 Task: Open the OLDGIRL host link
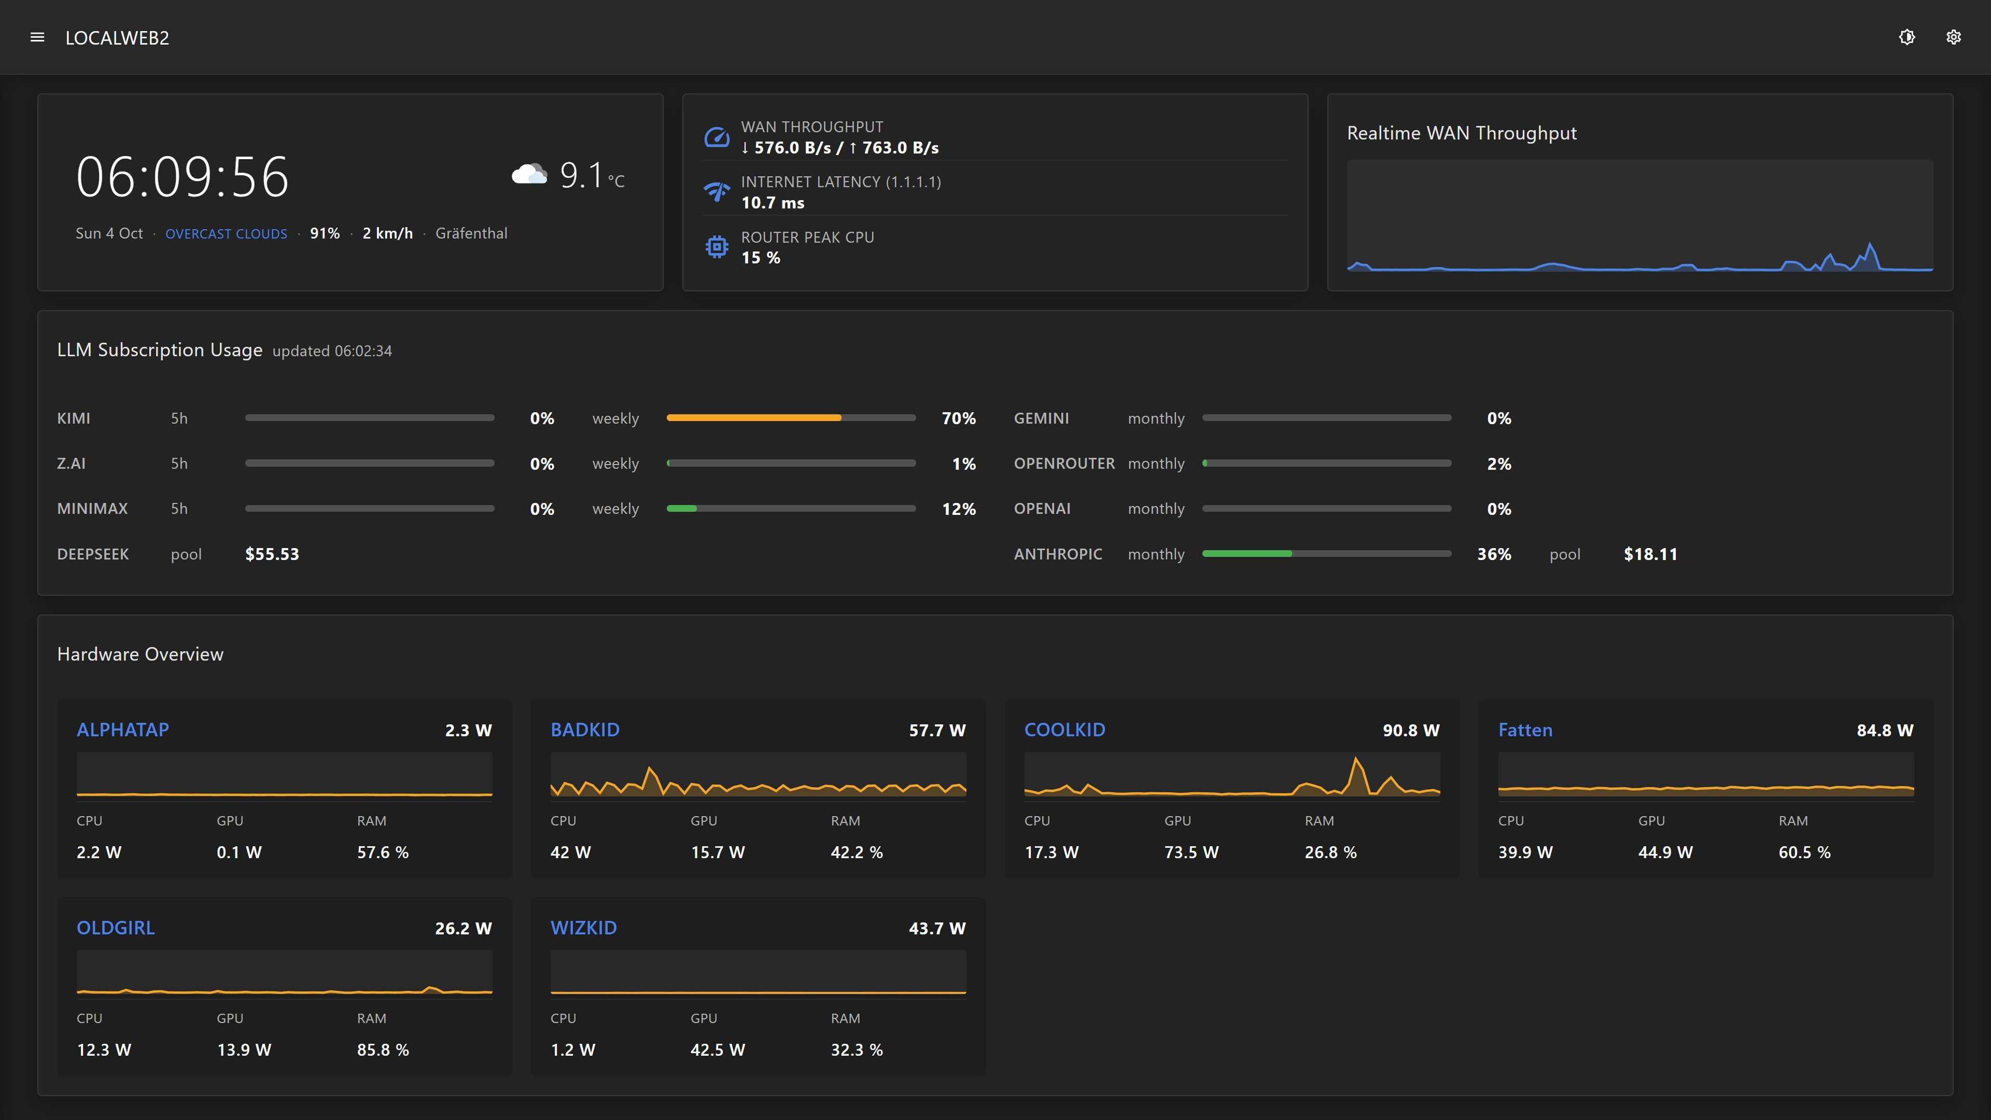(116, 928)
